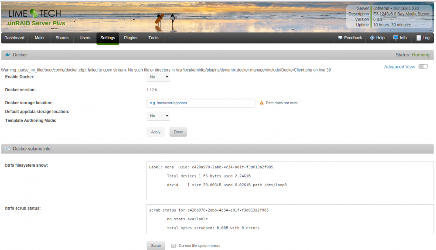Image resolution: width=436 pixels, height=250 pixels.
Task: Click the Advanced View link text
Action: (x=399, y=67)
